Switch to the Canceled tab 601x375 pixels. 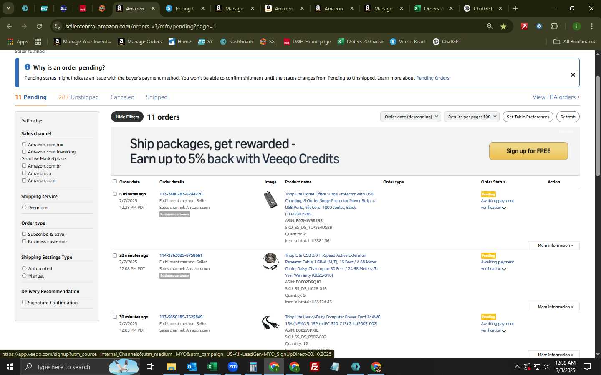[x=122, y=97]
